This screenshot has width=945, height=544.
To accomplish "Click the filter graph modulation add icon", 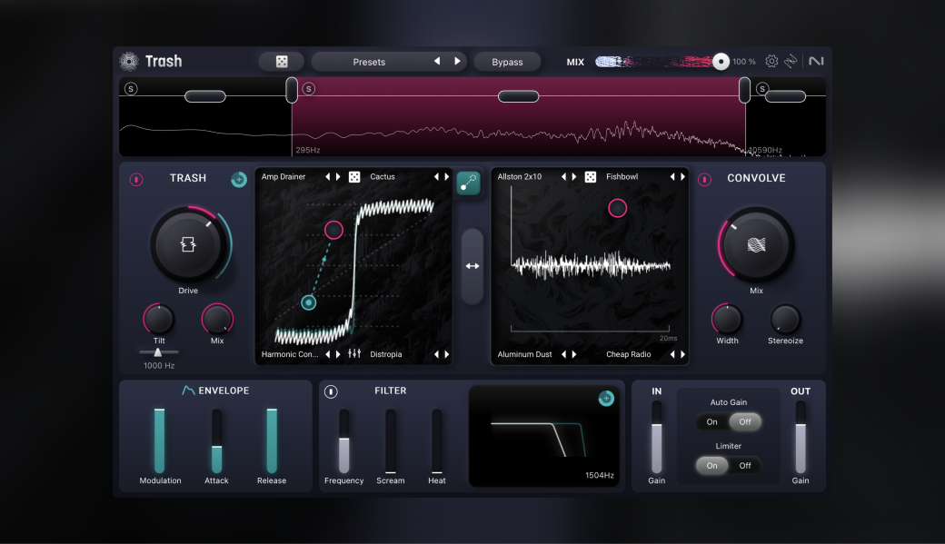I will 606,398.
